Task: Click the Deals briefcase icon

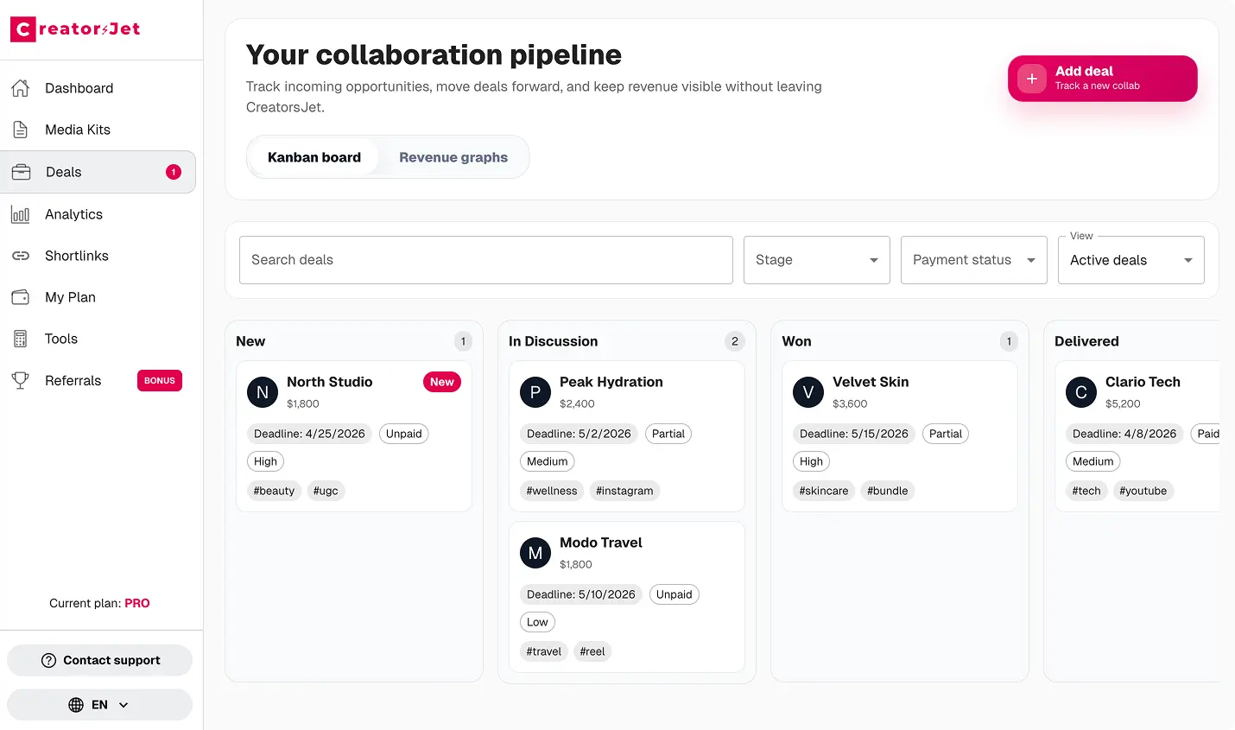Action: pyautogui.click(x=21, y=171)
